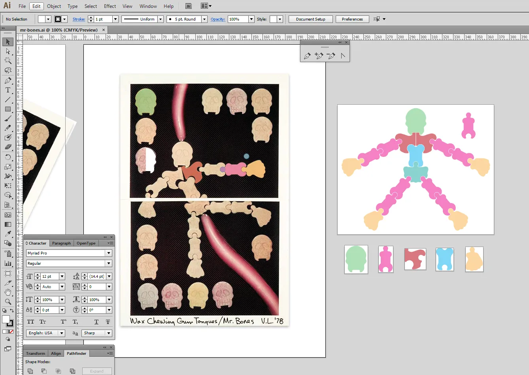The width and height of the screenshot is (529, 375).
Task: Click the stroke color swatch in control bar
Action: click(x=58, y=19)
